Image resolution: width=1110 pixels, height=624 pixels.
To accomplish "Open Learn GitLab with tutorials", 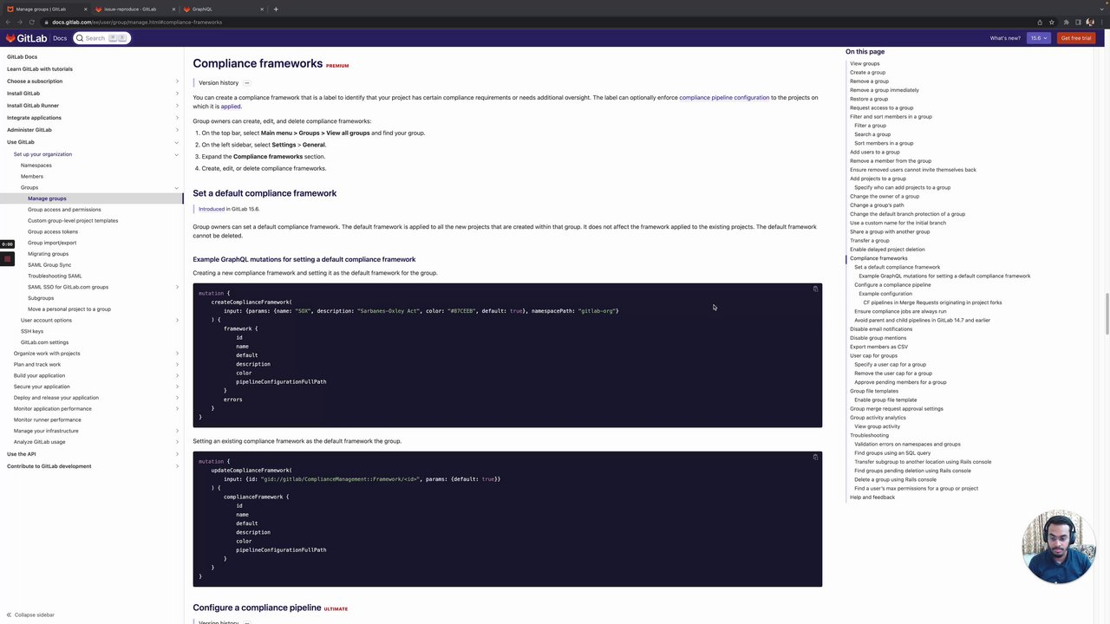I will pos(40,69).
